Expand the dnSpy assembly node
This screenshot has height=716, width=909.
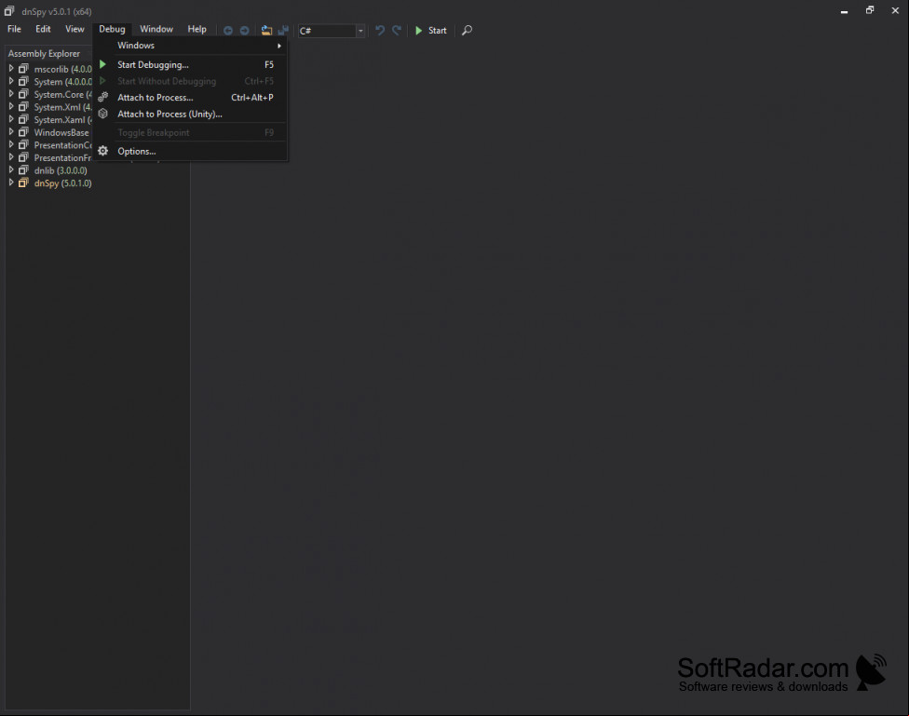click(x=10, y=182)
